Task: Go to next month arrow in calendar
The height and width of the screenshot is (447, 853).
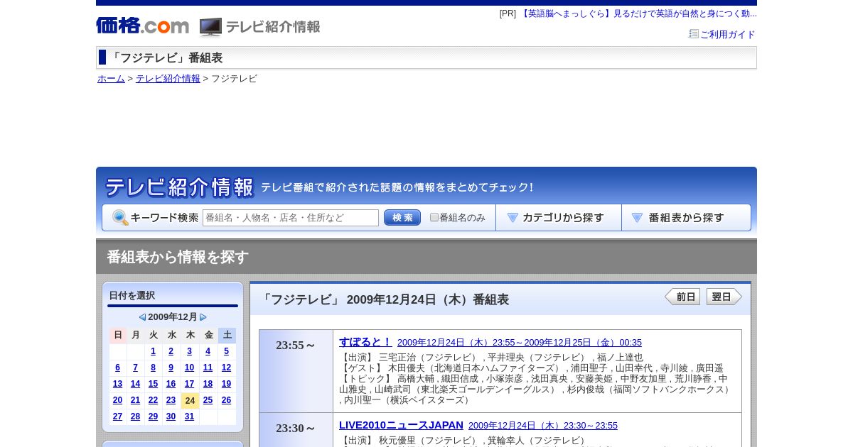Action: pyautogui.click(x=203, y=317)
